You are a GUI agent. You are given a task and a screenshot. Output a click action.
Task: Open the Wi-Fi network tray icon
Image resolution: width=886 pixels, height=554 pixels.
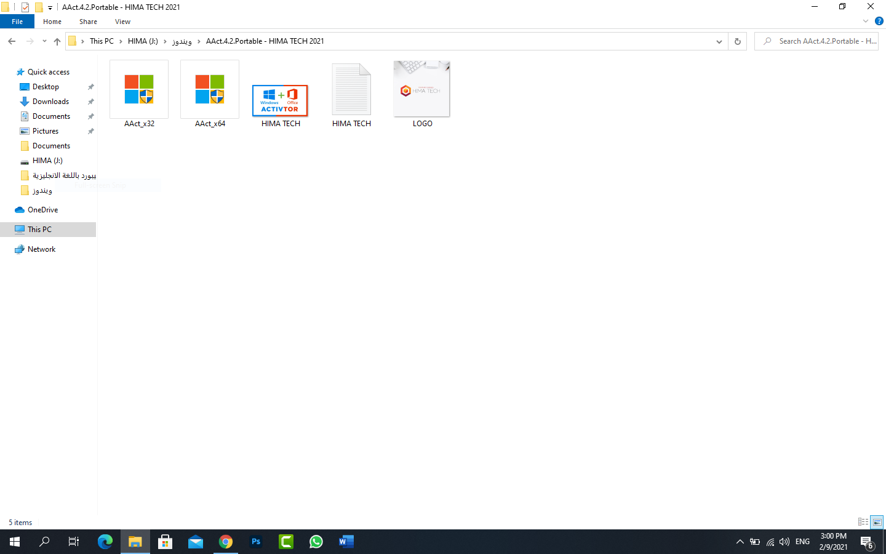click(x=770, y=542)
